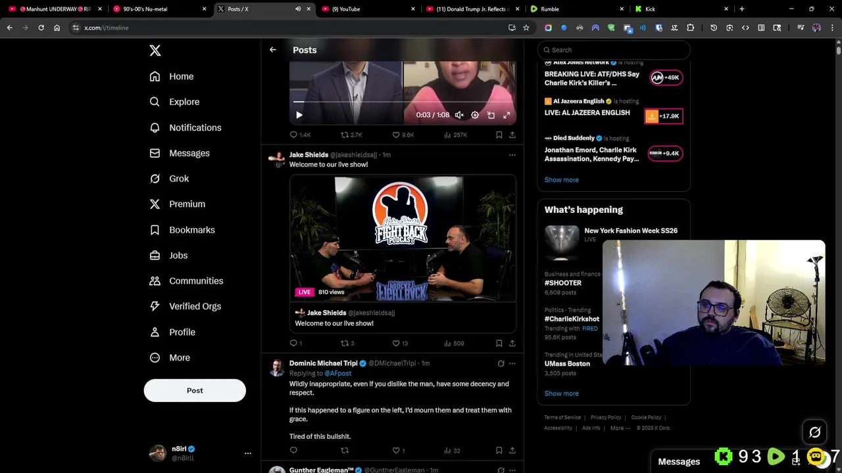This screenshot has width=842, height=473.
Task: Repost the Jake Shields post
Action: pos(347,343)
